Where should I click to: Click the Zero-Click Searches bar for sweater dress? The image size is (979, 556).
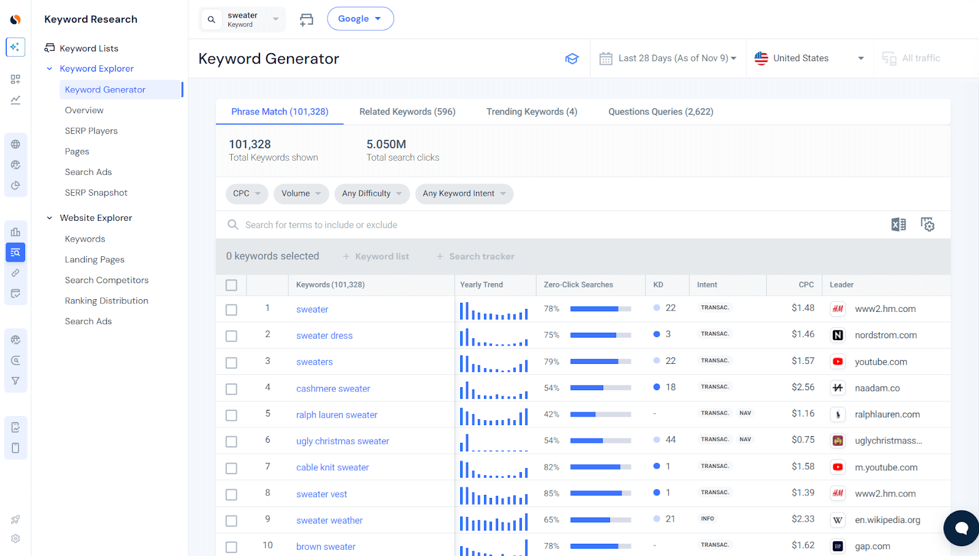[x=600, y=335]
